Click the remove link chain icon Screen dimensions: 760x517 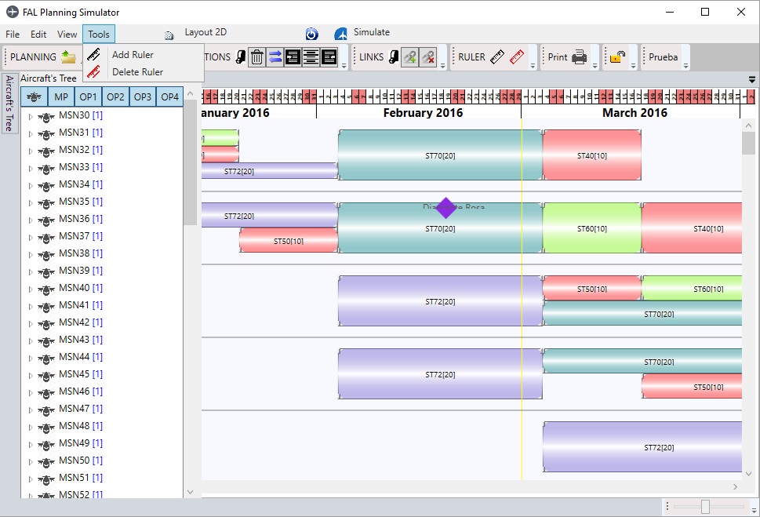click(427, 57)
